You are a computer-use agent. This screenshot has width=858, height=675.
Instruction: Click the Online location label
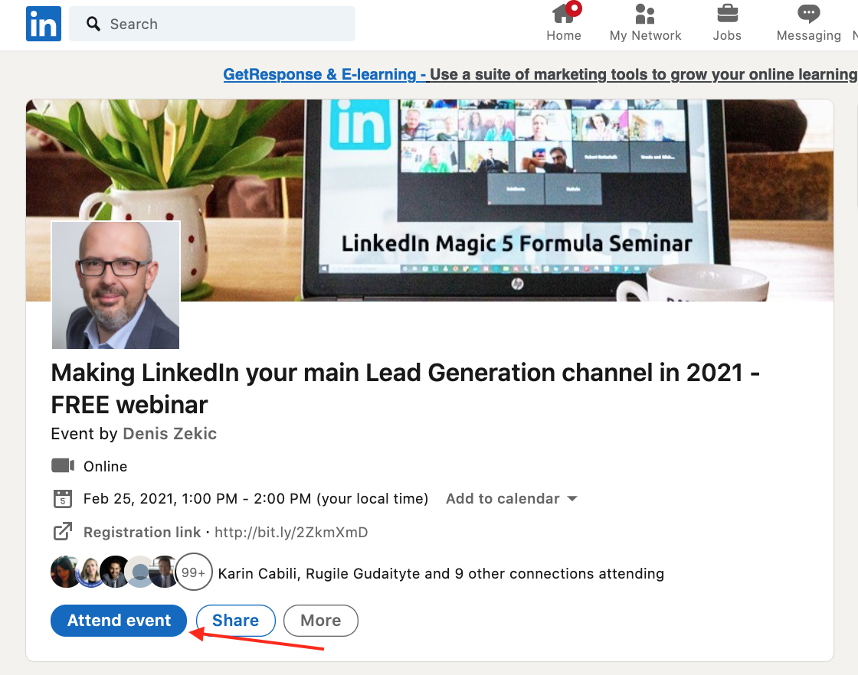[x=105, y=466]
